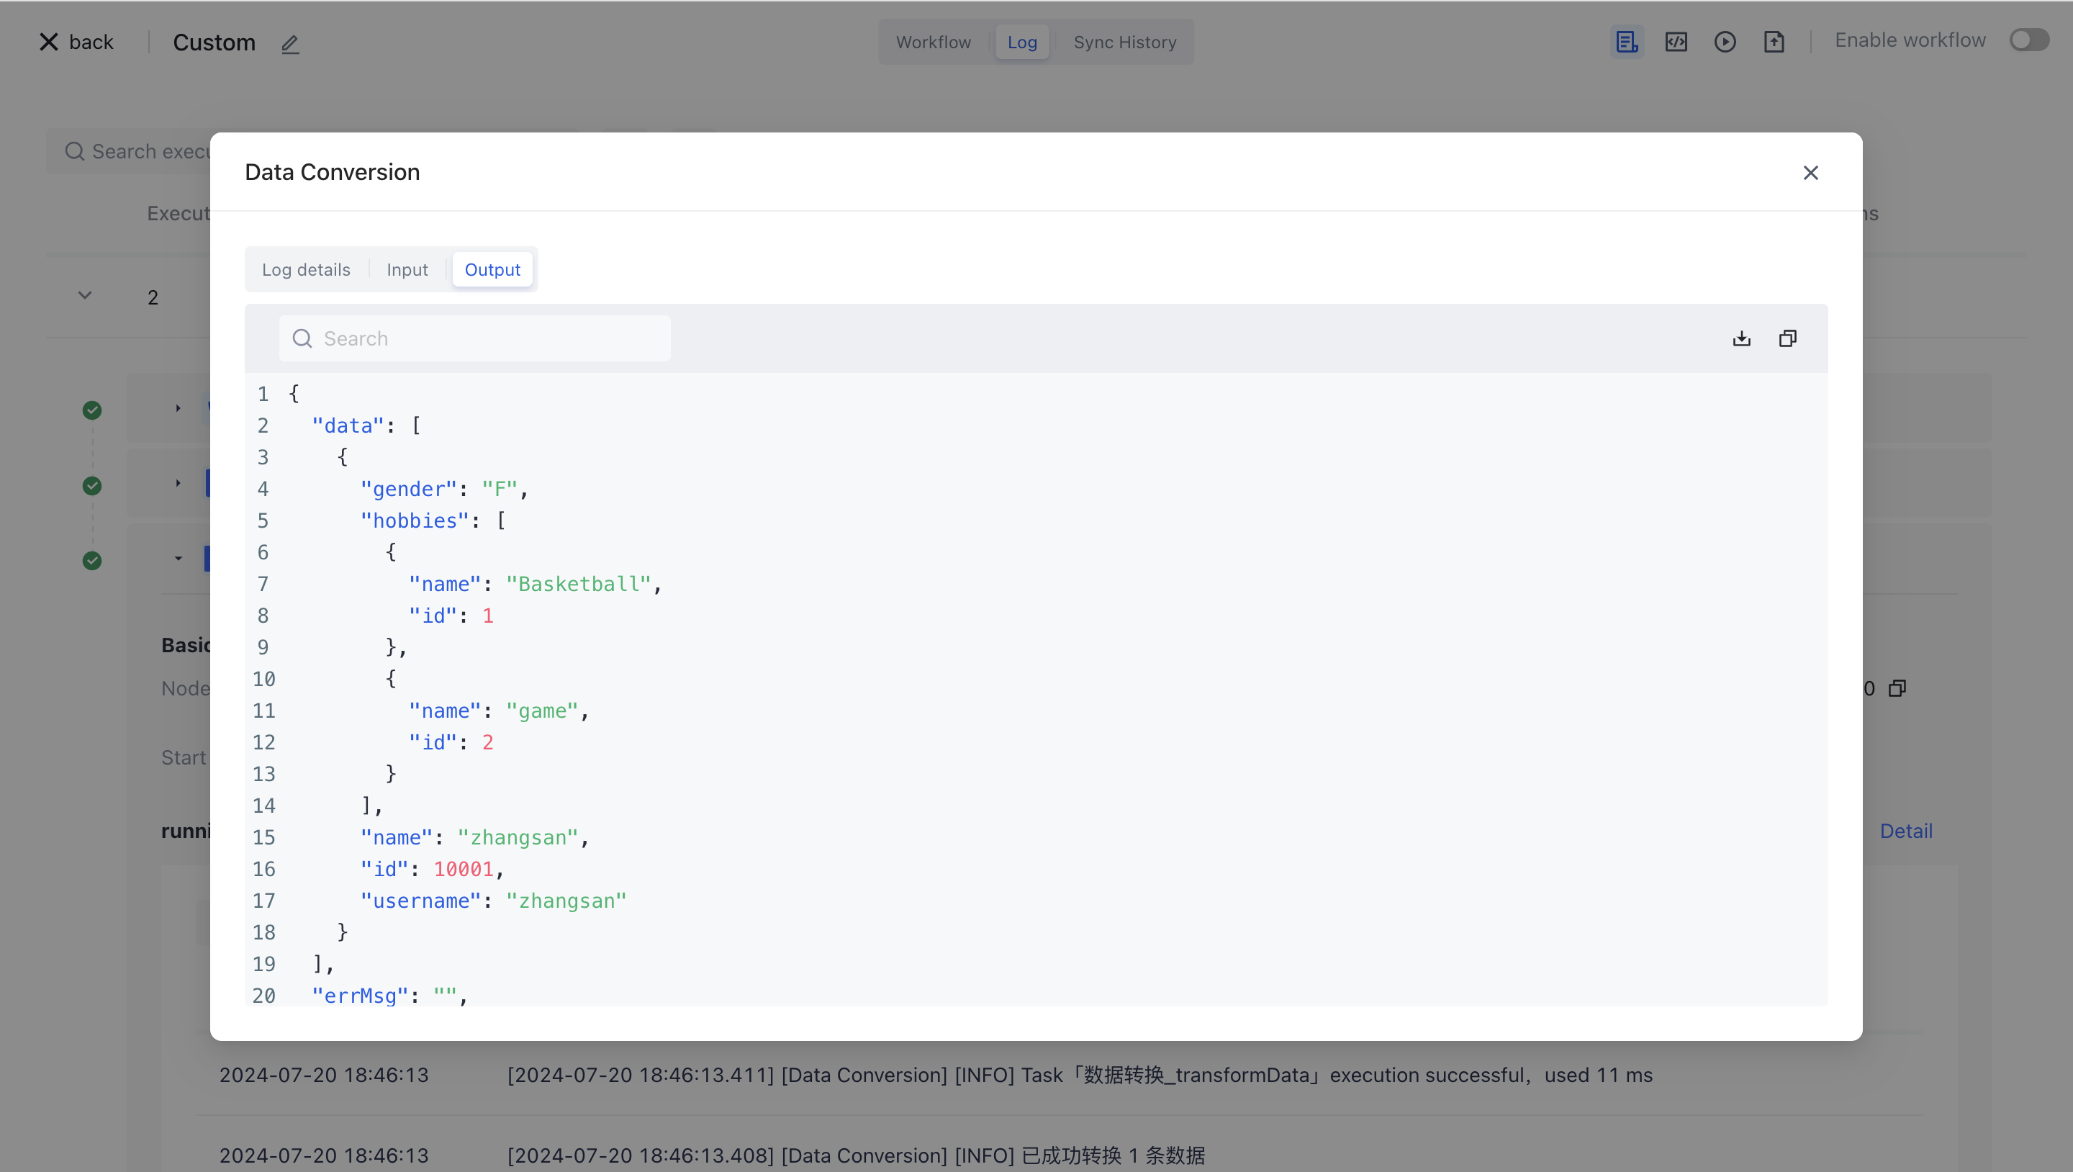Viewport: 2073px width, 1172px height.
Task: Switch to the Input tab
Action: [x=407, y=270]
